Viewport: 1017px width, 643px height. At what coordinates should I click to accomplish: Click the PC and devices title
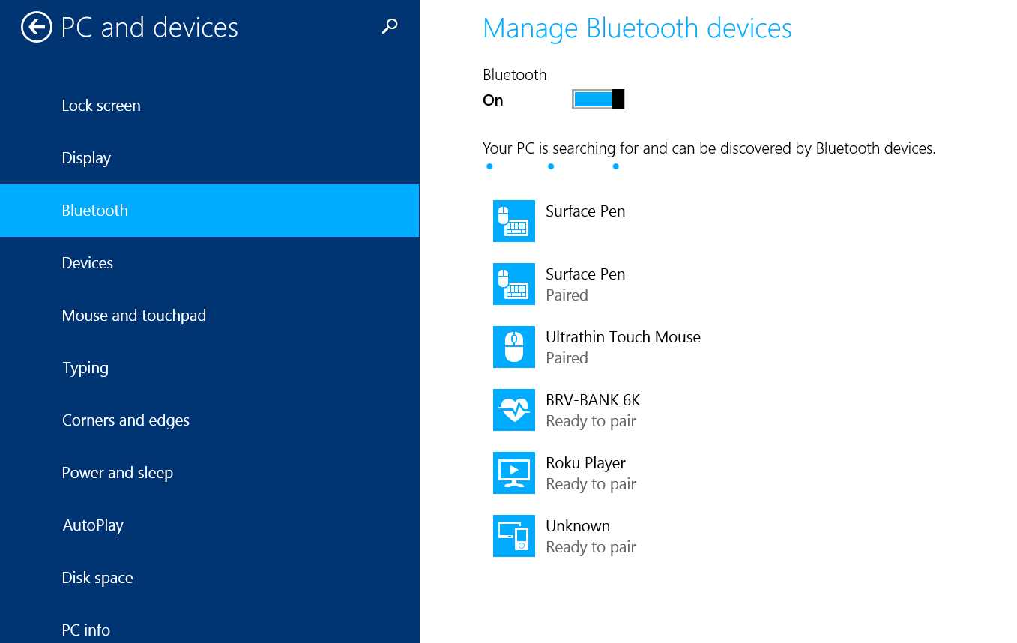tap(149, 28)
